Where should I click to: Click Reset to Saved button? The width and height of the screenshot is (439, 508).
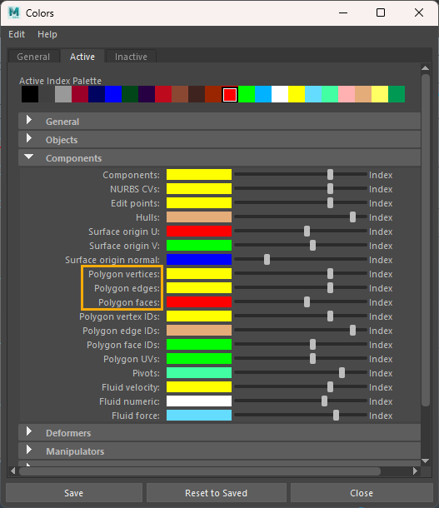[x=216, y=493]
